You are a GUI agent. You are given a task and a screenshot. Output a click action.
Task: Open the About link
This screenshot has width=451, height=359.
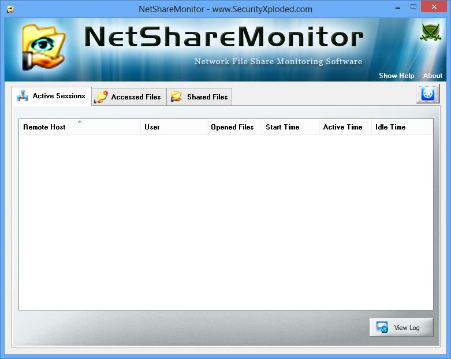coord(433,76)
